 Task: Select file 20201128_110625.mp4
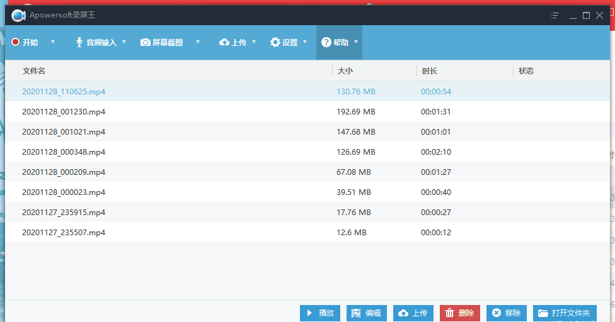[x=64, y=92]
